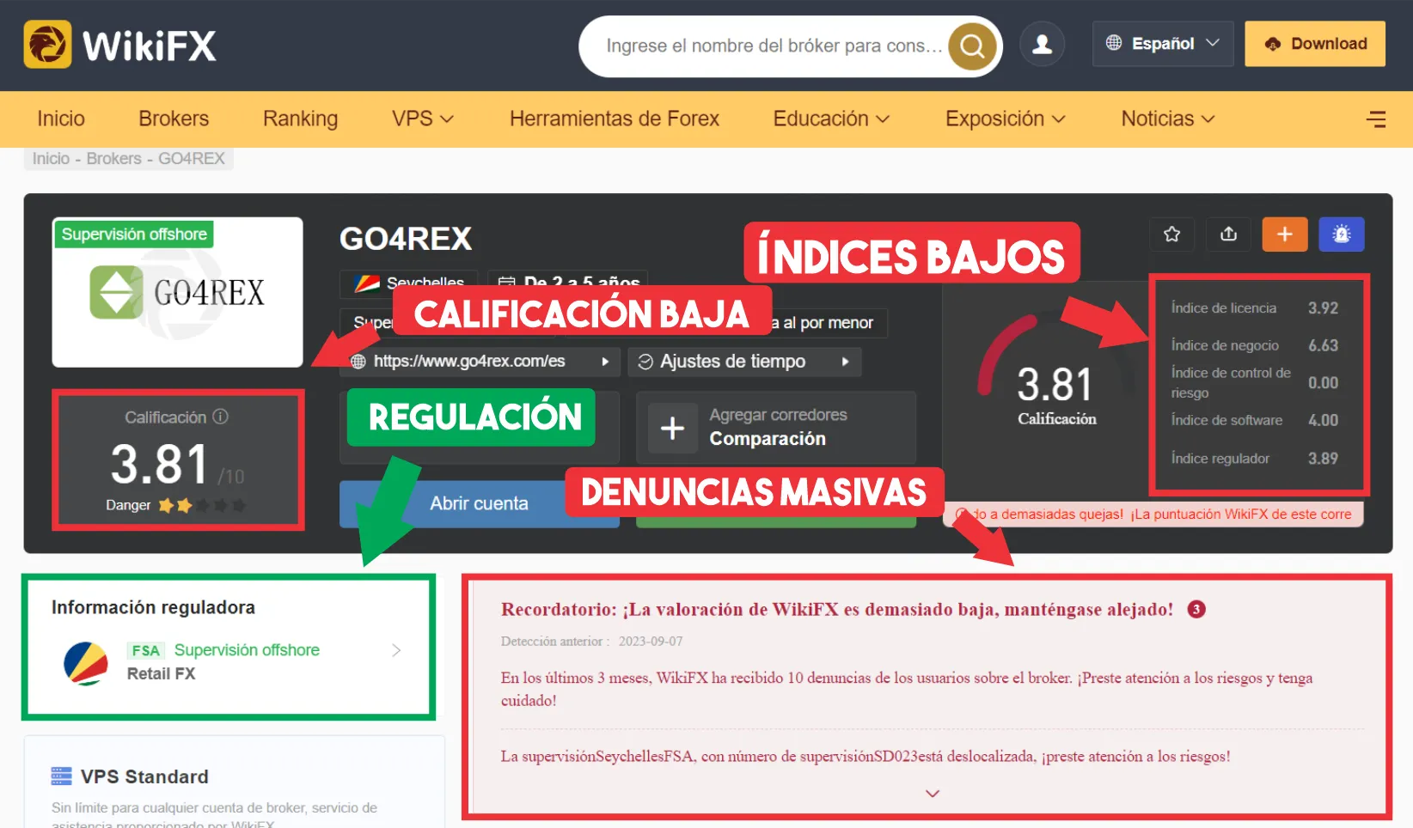Viewport: 1413px width, 828px height.
Task: Click the blue alarm exposure icon
Action: 1342,234
